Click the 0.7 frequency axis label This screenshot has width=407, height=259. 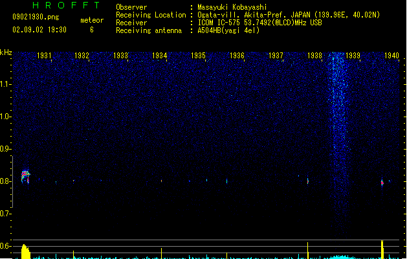point(5,214)
